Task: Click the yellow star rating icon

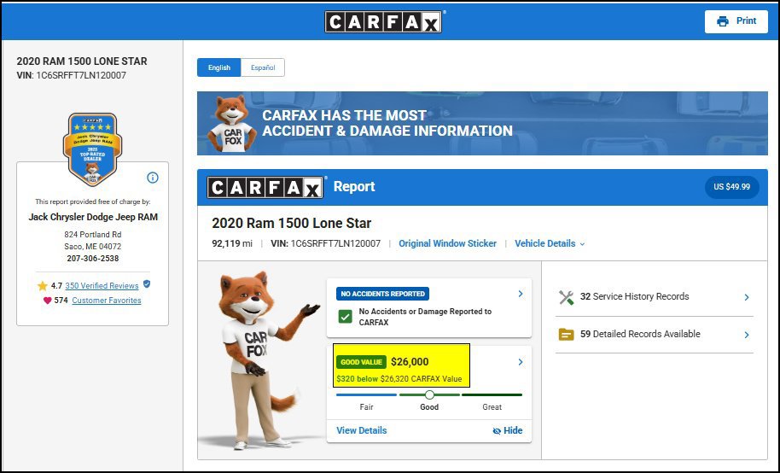Action: coord(43,286)
